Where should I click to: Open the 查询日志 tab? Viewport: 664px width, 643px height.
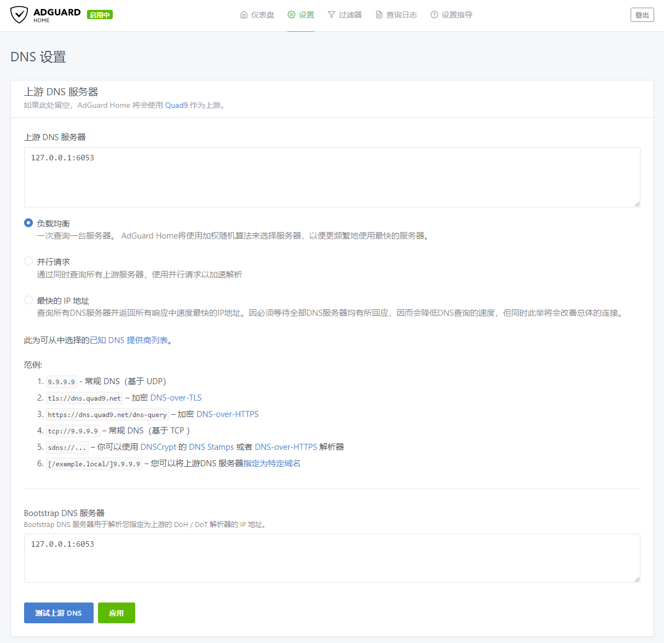tap(401, 15)
